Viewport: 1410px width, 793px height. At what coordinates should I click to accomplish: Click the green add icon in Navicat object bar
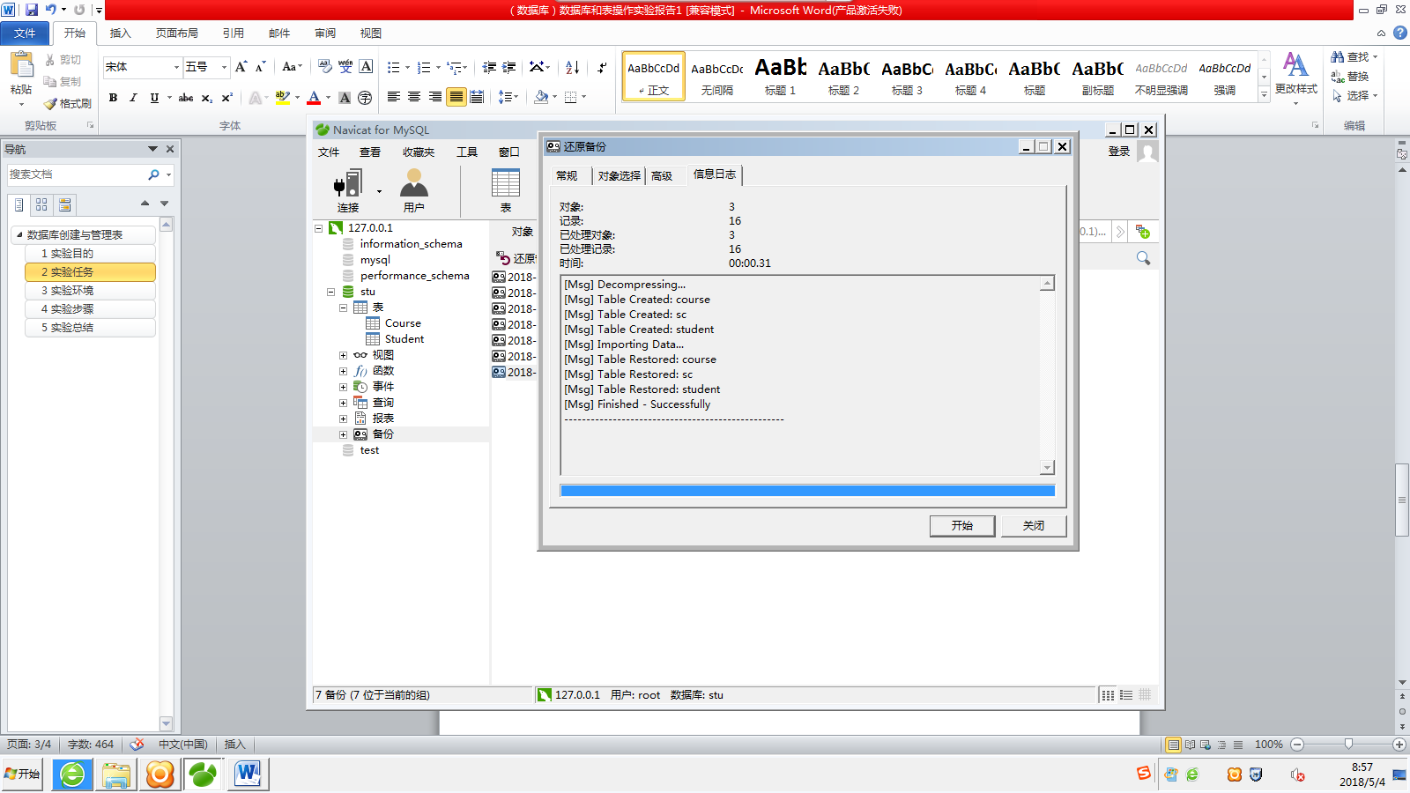(1143, 232)
